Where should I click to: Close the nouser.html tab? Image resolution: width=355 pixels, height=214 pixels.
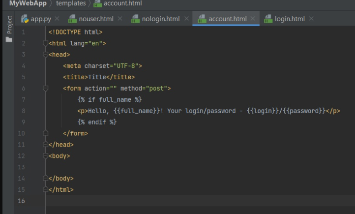tap(120, 19)
